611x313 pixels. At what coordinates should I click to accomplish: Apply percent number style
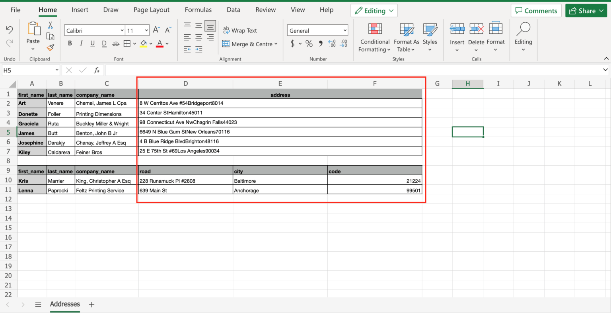click(x=309, y=44)
